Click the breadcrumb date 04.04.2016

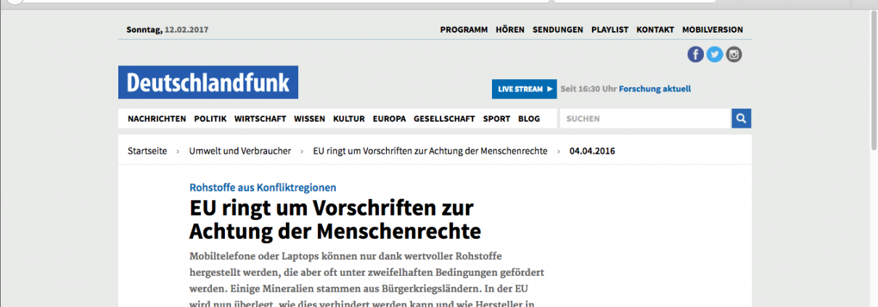(x=593, y=151)
